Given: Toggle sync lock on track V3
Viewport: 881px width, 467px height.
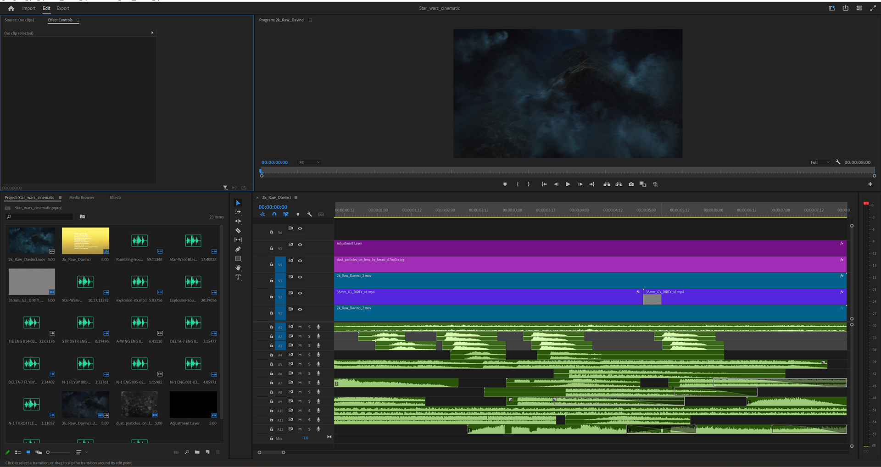Looking at the screenshot, I should tap(290, 277).
